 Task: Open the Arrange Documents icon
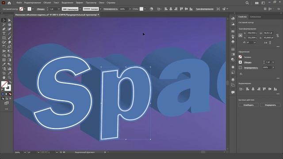(x=256, y=3)
